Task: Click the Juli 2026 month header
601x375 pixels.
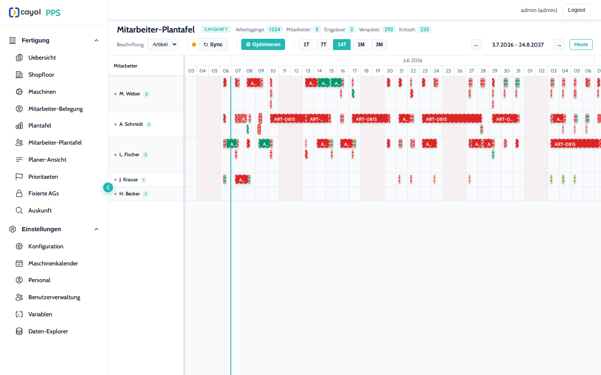Action: pos(413,60)
